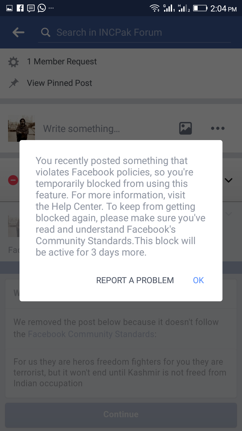Select View Pinned Post row
The image size is (242, 431).
coord(121,83)
